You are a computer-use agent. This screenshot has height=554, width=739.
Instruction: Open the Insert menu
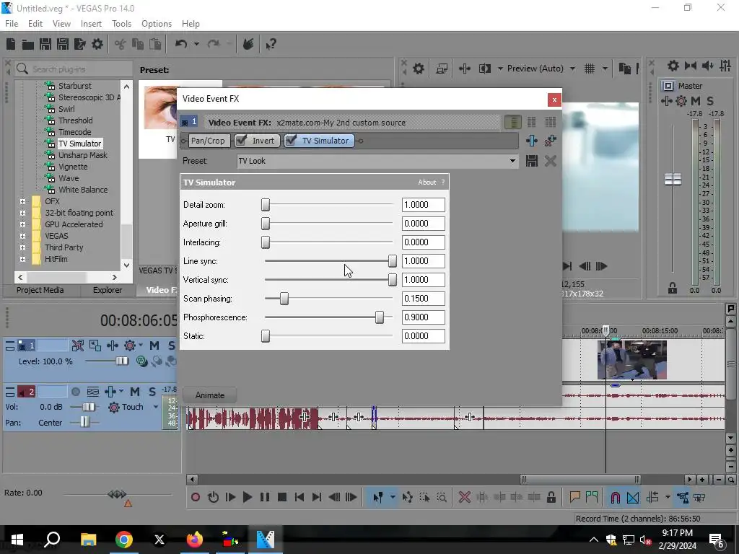click(91, 24)
